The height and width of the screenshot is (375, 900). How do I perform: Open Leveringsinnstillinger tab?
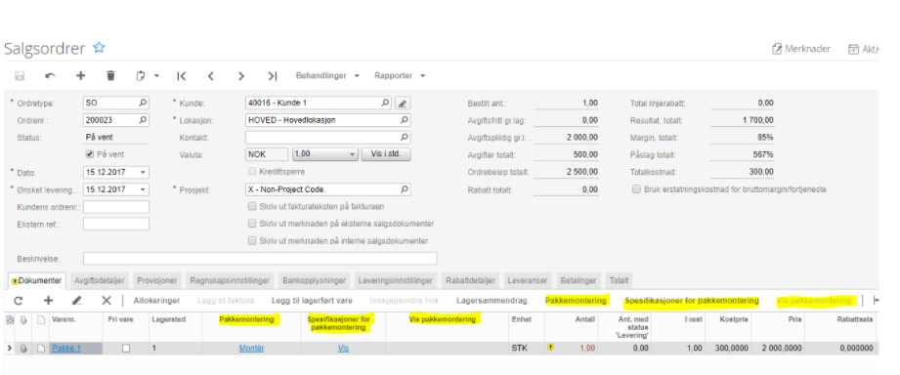pos(396,281)
